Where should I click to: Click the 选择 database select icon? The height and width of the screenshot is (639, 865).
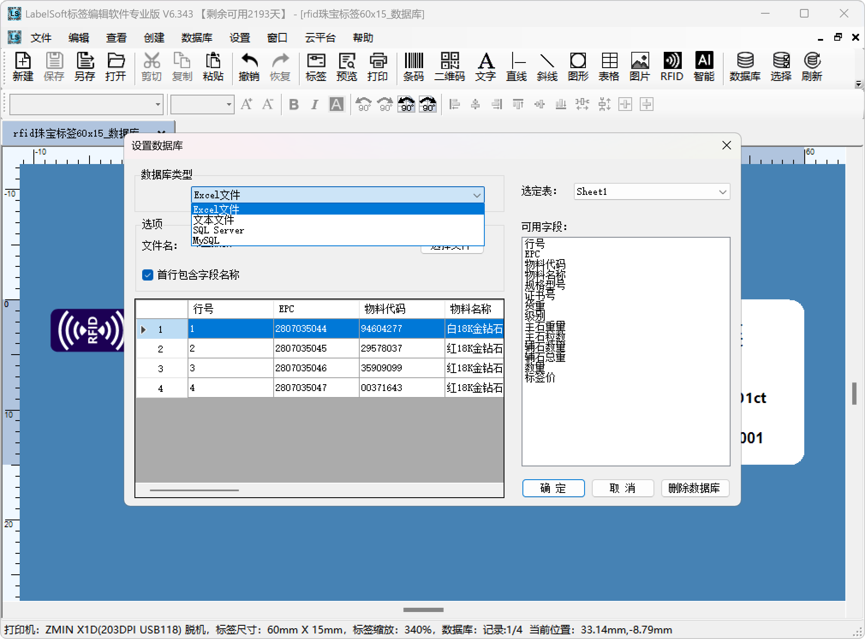(781, 66)
